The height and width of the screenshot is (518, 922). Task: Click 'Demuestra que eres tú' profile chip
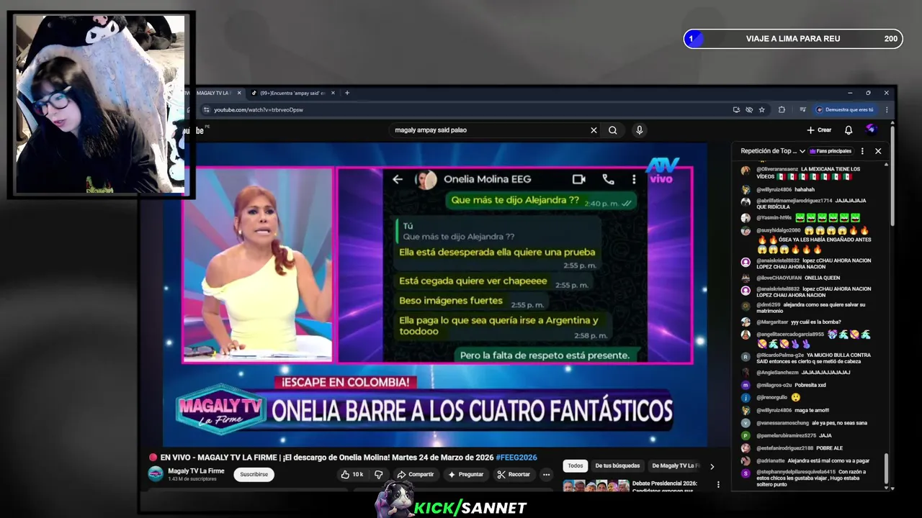coord(845,110)
